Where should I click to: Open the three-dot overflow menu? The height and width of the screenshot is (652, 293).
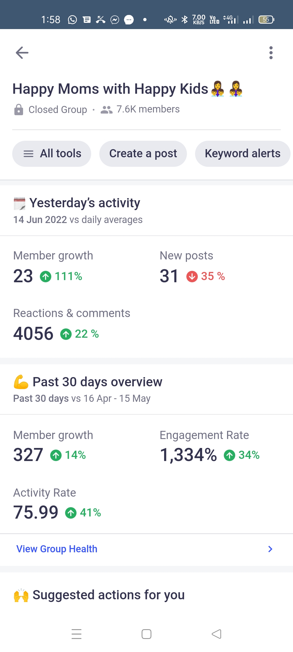pyautogui.click(x=271, y=53)
